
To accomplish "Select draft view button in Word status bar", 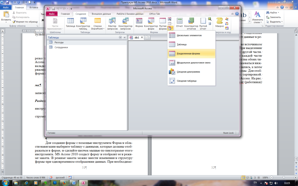I will coord(259,178).
